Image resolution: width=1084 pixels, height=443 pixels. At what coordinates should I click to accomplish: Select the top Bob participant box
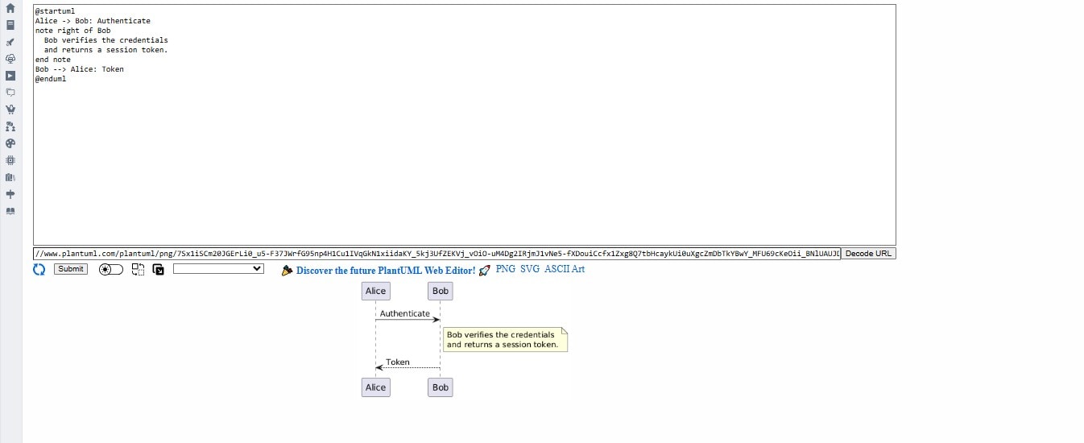(x=441, y=291)
